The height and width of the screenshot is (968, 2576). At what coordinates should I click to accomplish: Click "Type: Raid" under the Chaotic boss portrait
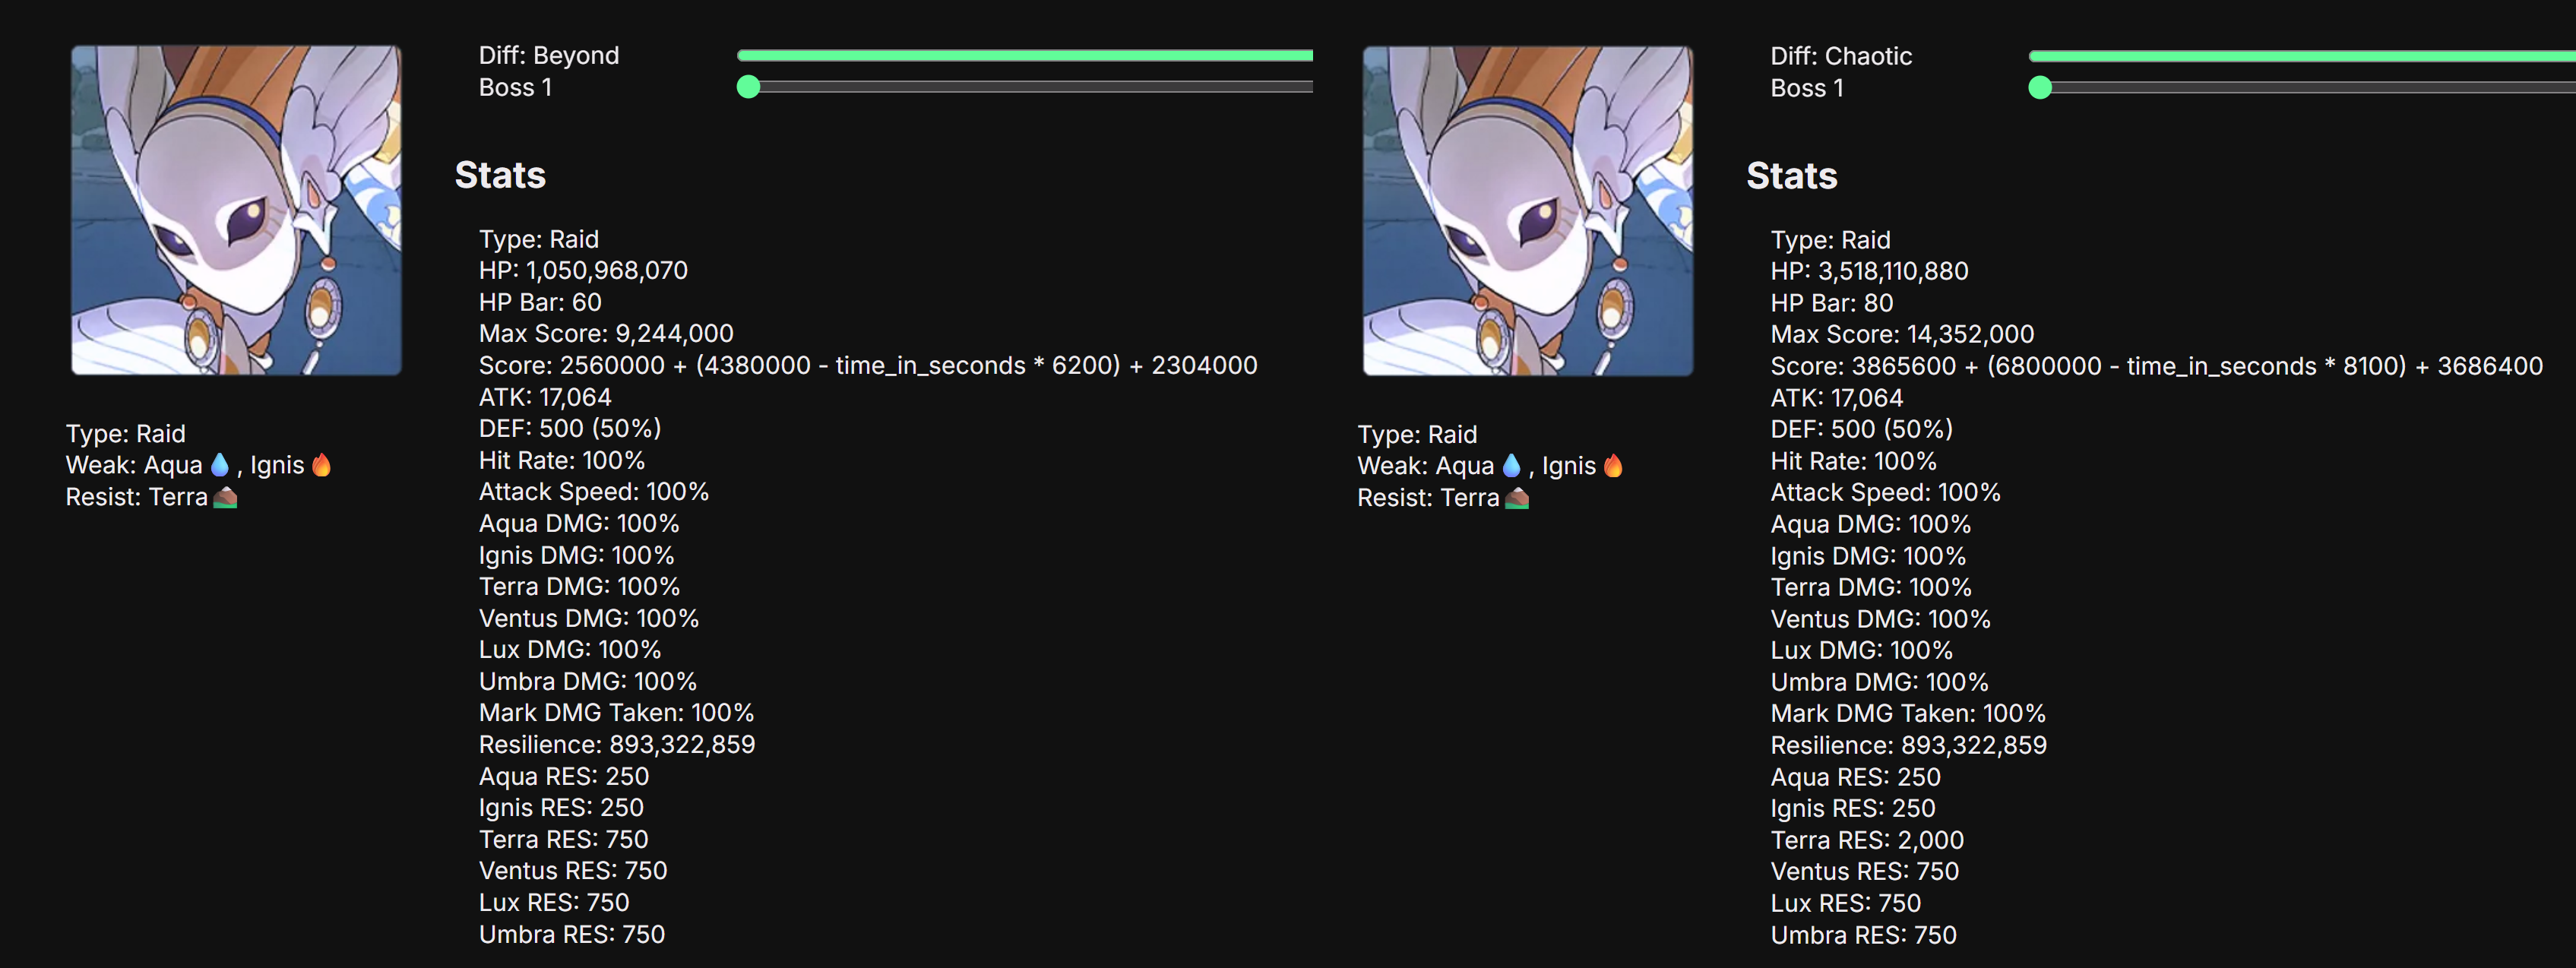pyautogui.click(x=1417, y=434)
